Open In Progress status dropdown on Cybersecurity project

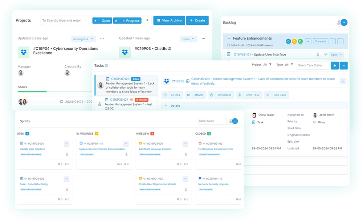click(83, 39)
